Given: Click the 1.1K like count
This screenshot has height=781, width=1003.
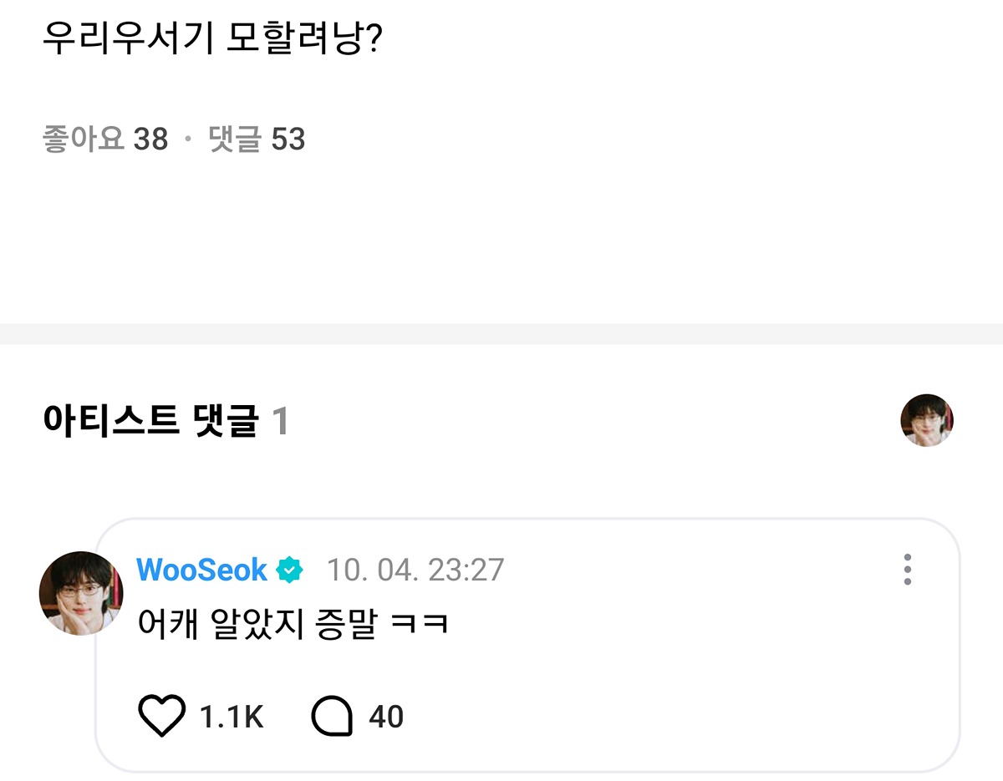Looking at the screenshot, I should point(232,718).
